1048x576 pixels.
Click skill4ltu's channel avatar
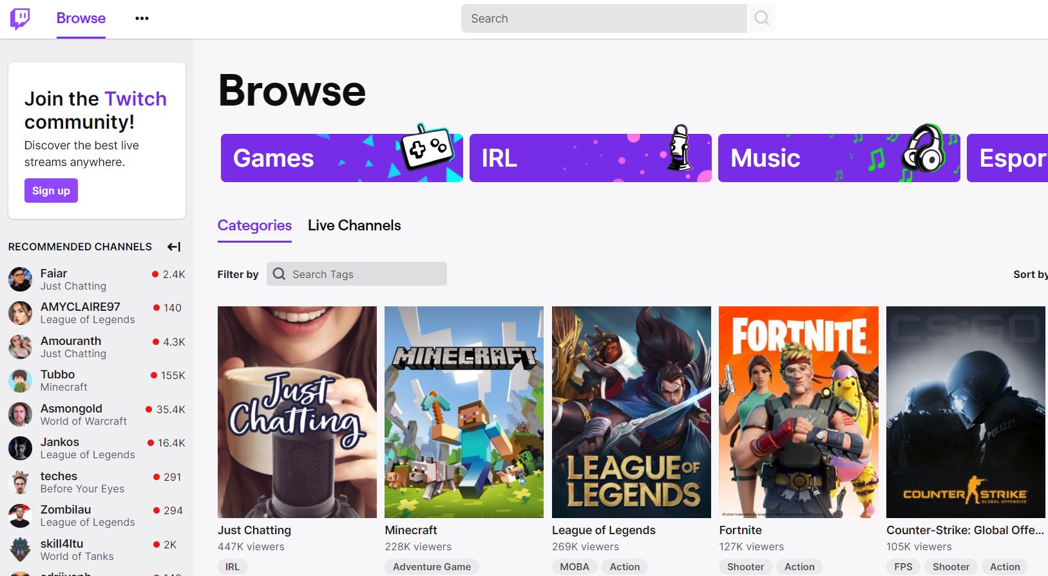(21, 550)
